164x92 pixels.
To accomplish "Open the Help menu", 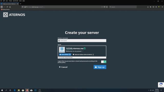I will pos(24,1).
